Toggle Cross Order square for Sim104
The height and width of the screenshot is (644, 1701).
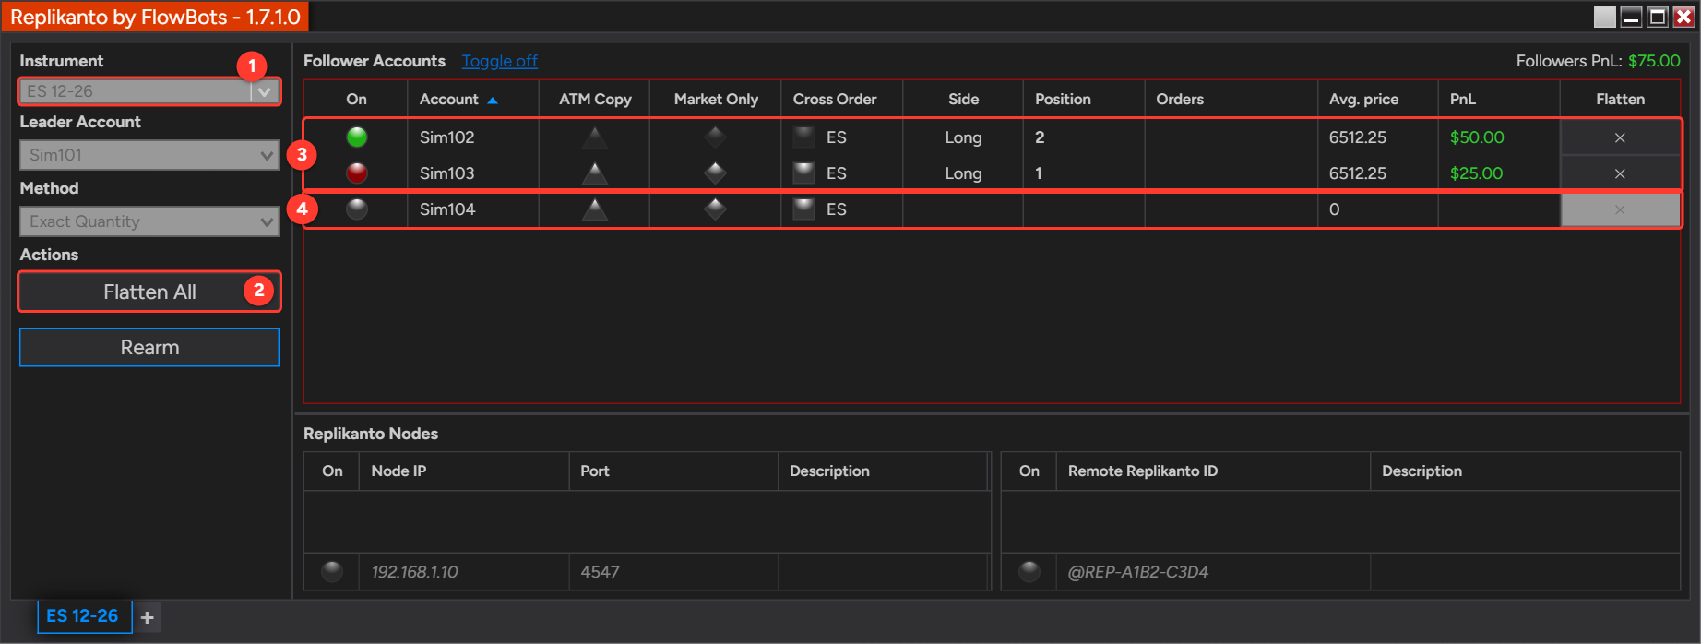tap(804, 209)
